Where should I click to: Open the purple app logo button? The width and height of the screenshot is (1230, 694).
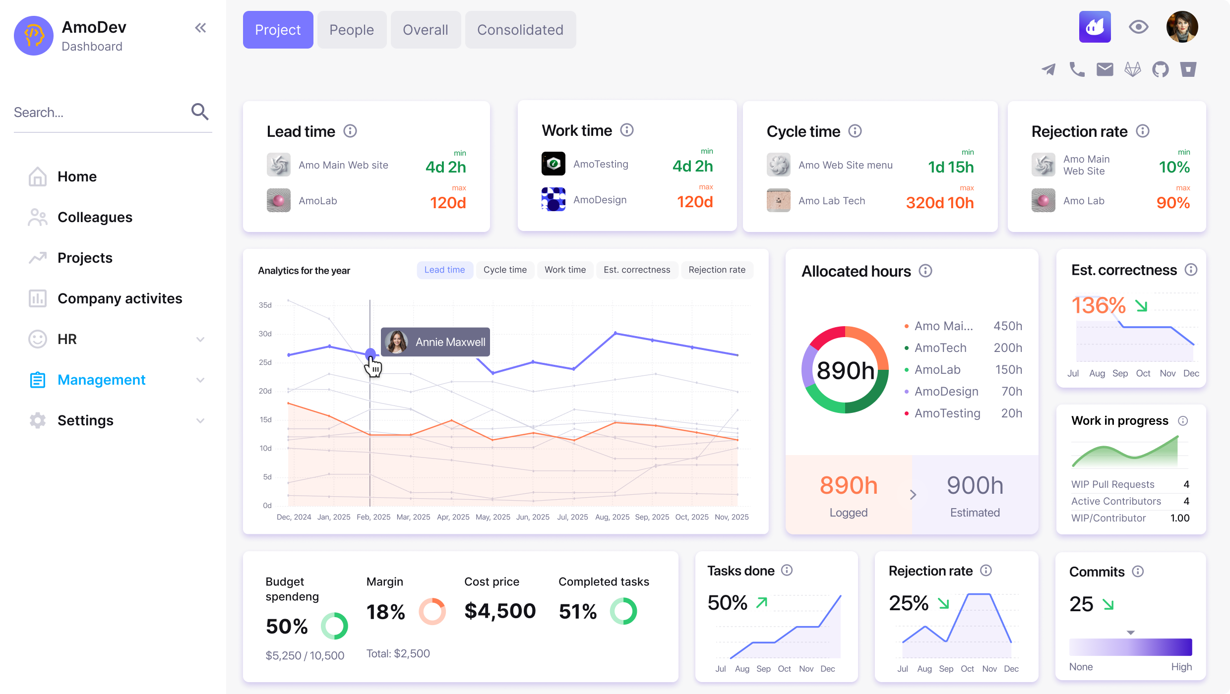pyautogui.click(x=1095, y=27)
